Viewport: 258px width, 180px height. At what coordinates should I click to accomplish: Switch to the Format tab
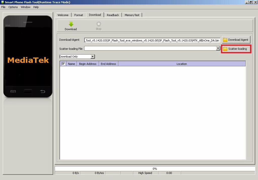79,15
